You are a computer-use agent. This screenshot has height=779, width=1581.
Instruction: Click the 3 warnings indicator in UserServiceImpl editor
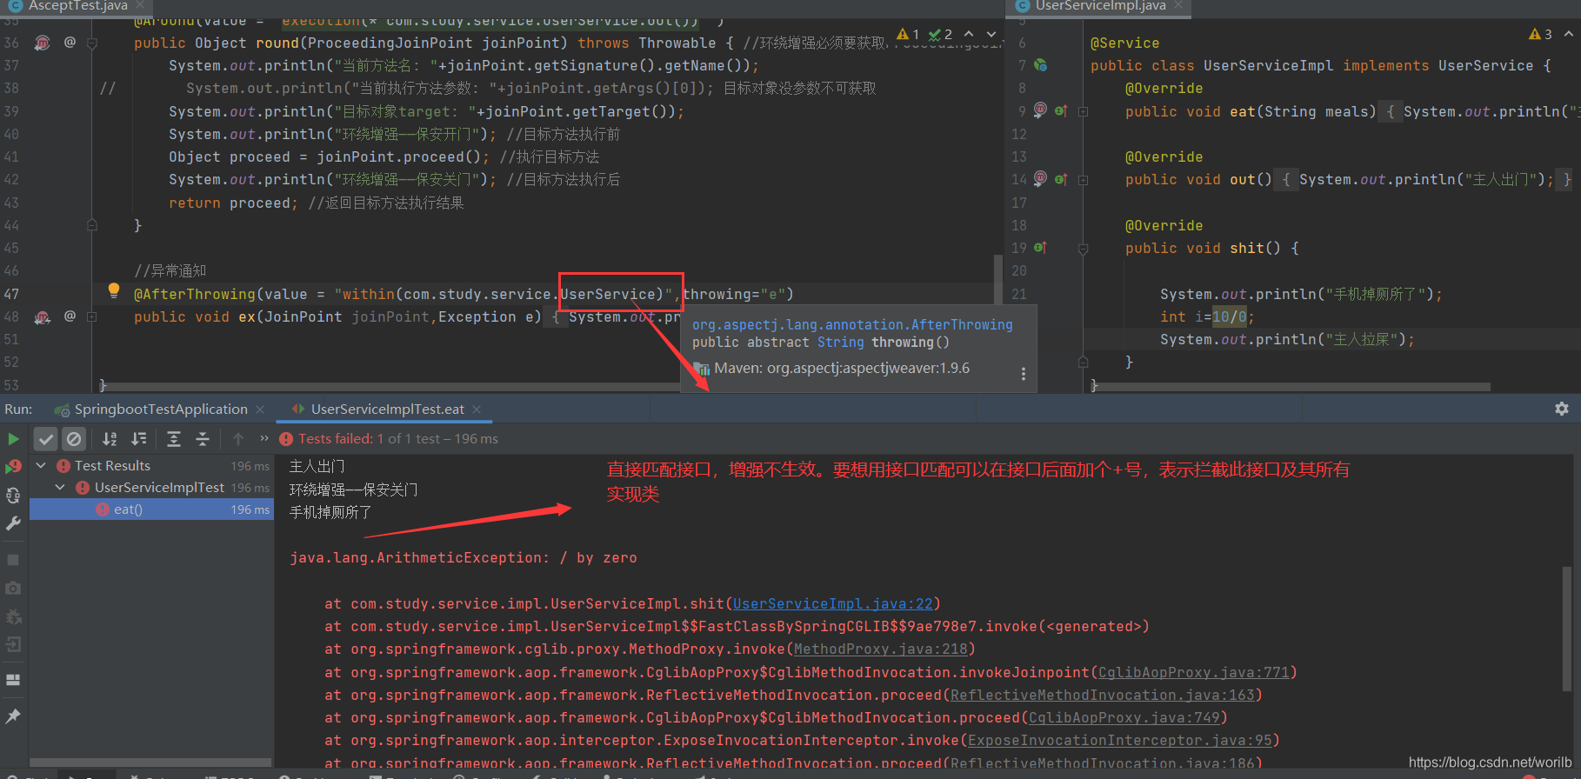coord(1540,34)
